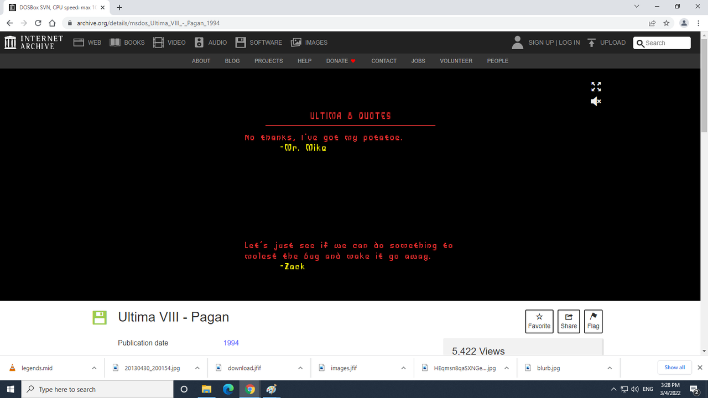708x398 pixels.
Task: Click Show all downloads
Action: [674, 368]
